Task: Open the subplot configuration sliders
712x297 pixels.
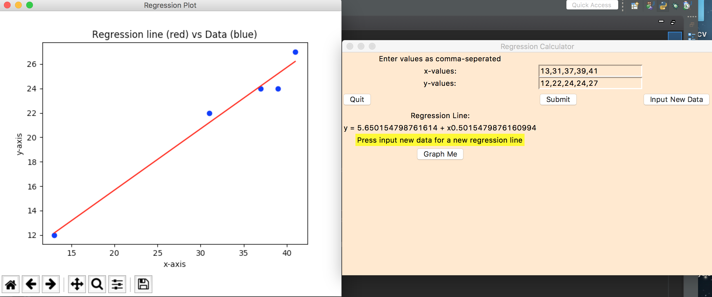Action: tap(117, 284)
